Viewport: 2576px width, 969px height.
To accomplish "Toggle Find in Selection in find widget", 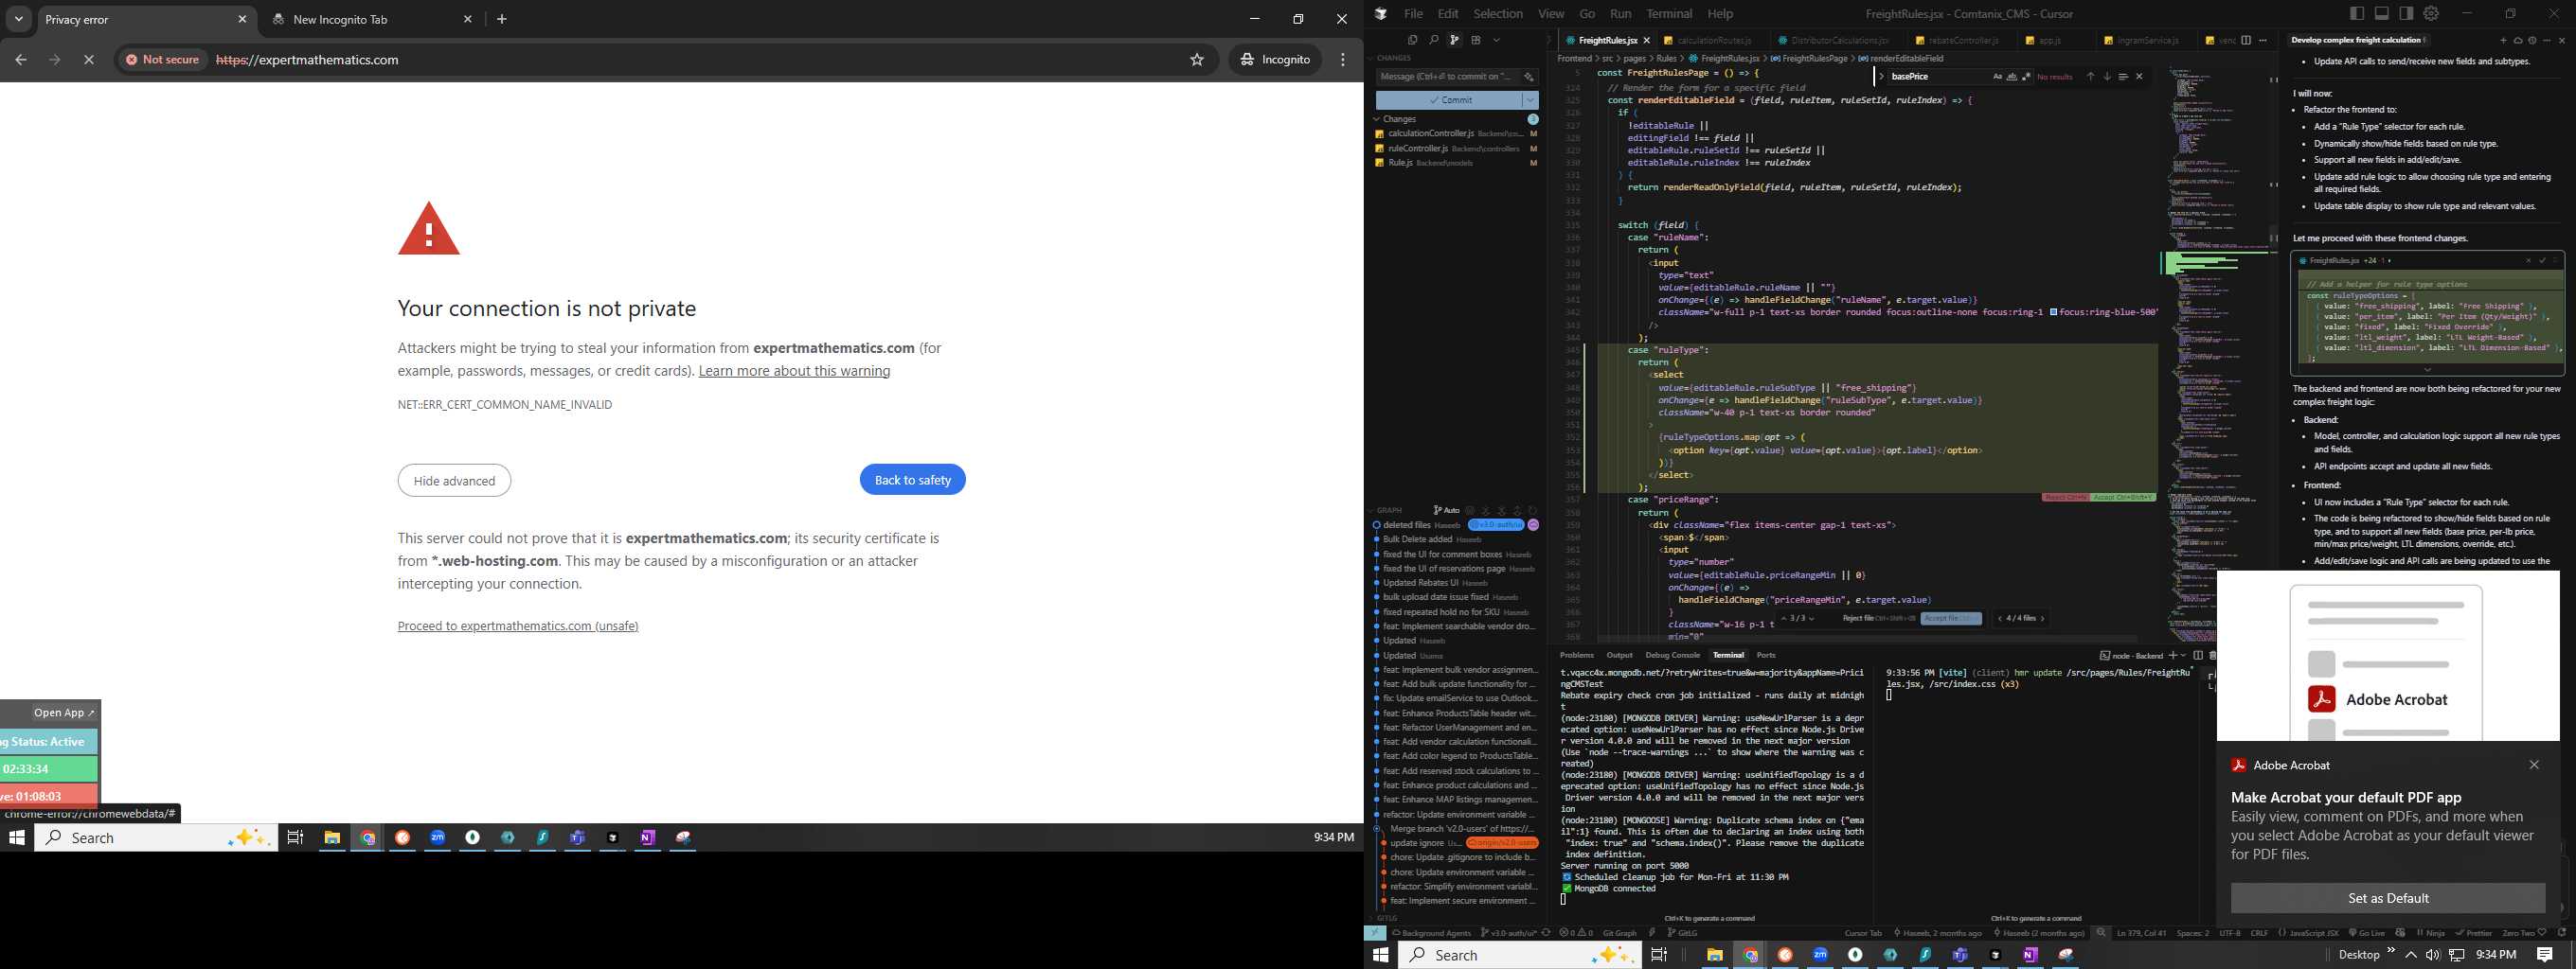I will (x=2123, y=77).
